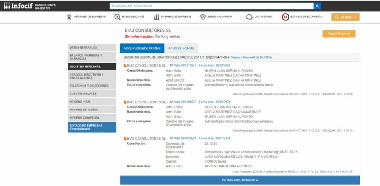This screenshot has height=186, width=380.
Task: Focus the NIF or Razón Social search field
Action: tap(212, 6)
